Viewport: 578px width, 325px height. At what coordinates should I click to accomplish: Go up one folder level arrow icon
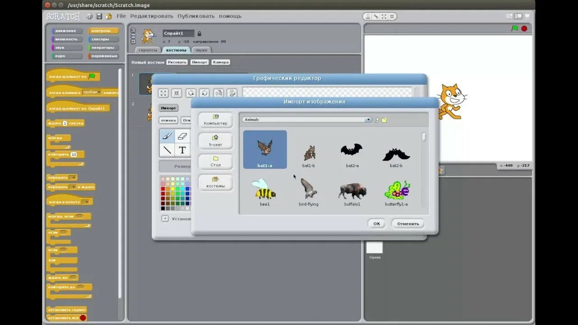coord(377,120)
